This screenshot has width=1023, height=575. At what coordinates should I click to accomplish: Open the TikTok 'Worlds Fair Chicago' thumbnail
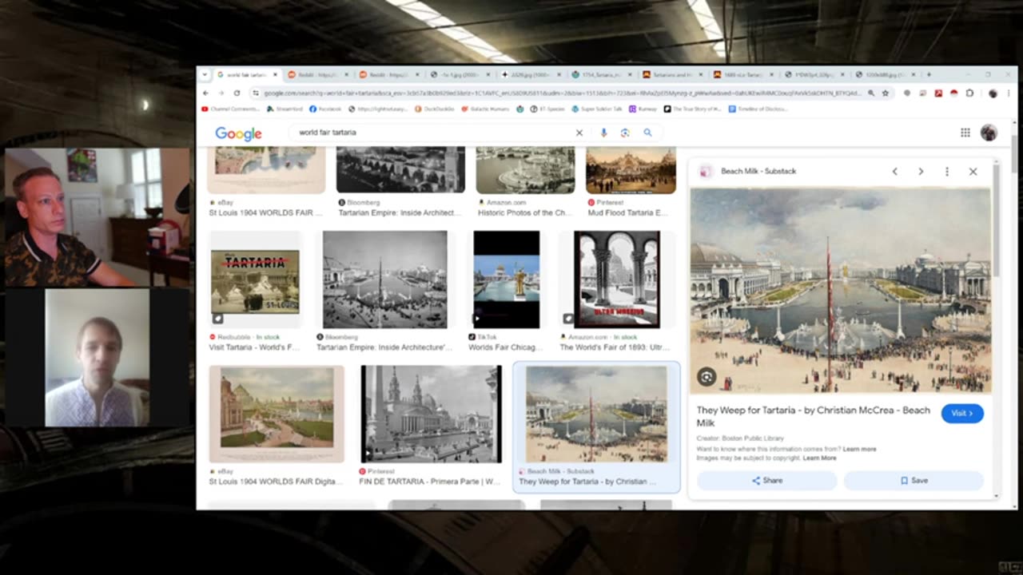pos(507,280)
